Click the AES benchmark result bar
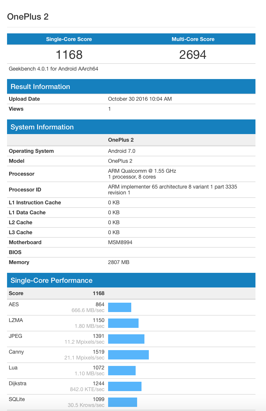Viewport: 266px width, 411px height. 120,307
